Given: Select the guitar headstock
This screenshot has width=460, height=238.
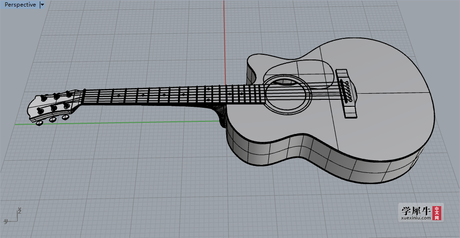Looking at the screenshot, I should tap(54, 105).
